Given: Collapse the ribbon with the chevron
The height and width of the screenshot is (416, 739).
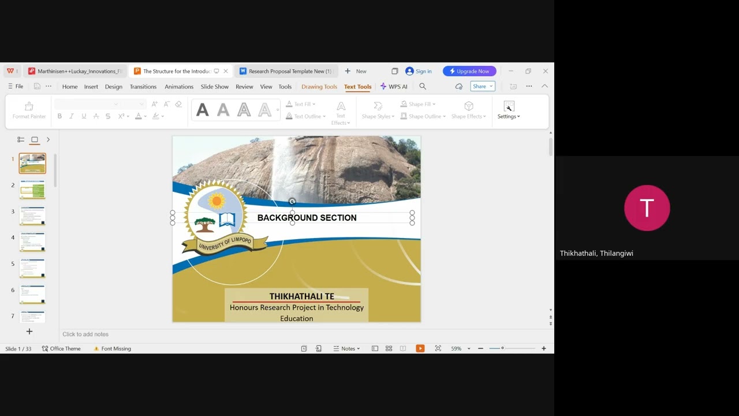Looking at the screenshot, I should pos(544,87).
